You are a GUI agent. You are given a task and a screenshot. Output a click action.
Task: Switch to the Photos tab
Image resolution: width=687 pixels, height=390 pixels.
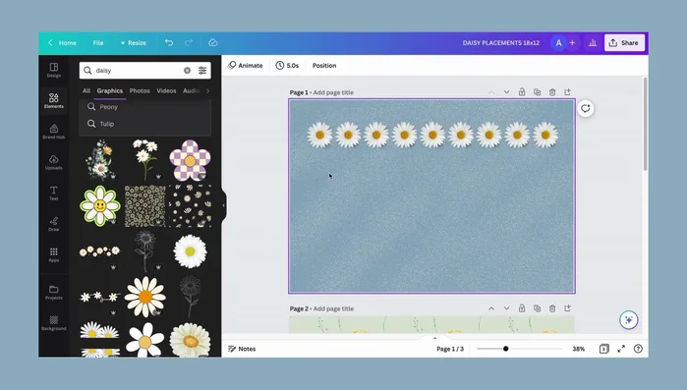click(x=140, y=90)
